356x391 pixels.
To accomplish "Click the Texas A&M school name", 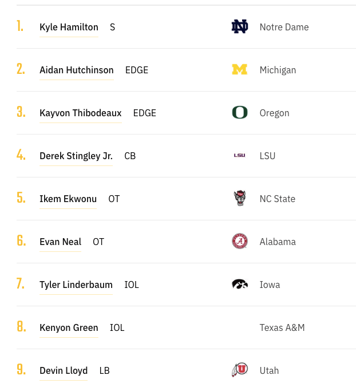I will point(282,328).
